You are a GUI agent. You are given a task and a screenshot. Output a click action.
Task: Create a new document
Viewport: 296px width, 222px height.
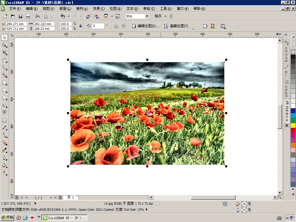pyautogui.click(x=5, y=16)
